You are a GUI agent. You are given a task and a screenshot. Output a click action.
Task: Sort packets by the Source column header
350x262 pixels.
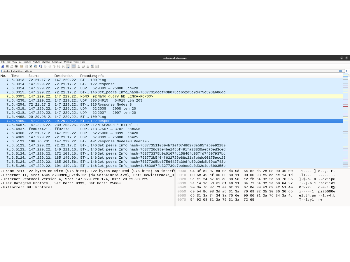[x=34, y=76]
